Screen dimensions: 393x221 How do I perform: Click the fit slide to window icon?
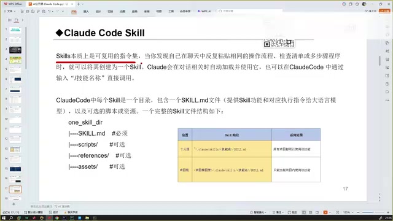click(x=338, y=212)
